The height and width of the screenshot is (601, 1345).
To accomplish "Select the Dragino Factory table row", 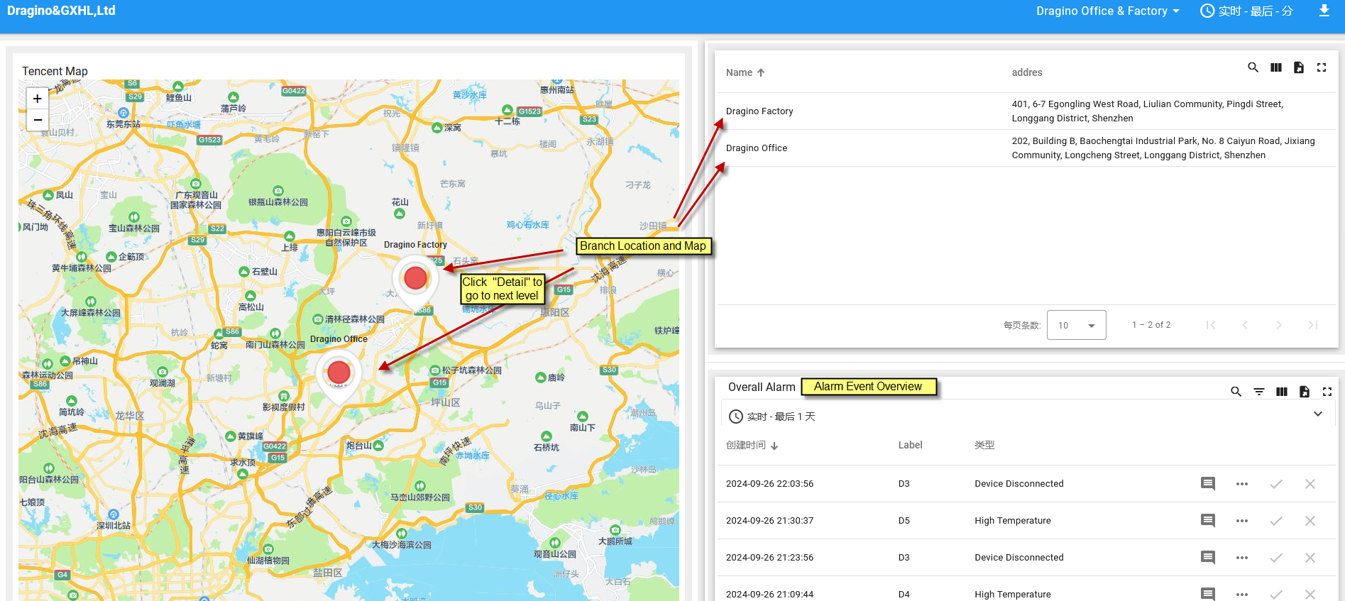I will tap(759, 111).
